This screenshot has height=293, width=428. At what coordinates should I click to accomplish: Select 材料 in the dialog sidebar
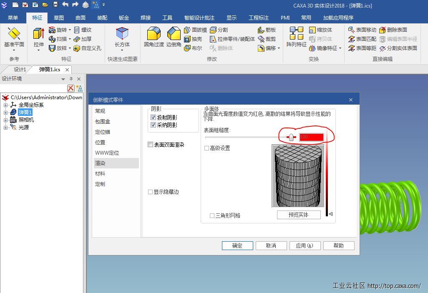pyautogui.click(x=116, y=173)
